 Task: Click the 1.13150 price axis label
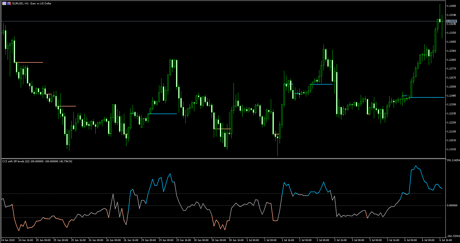452,33
